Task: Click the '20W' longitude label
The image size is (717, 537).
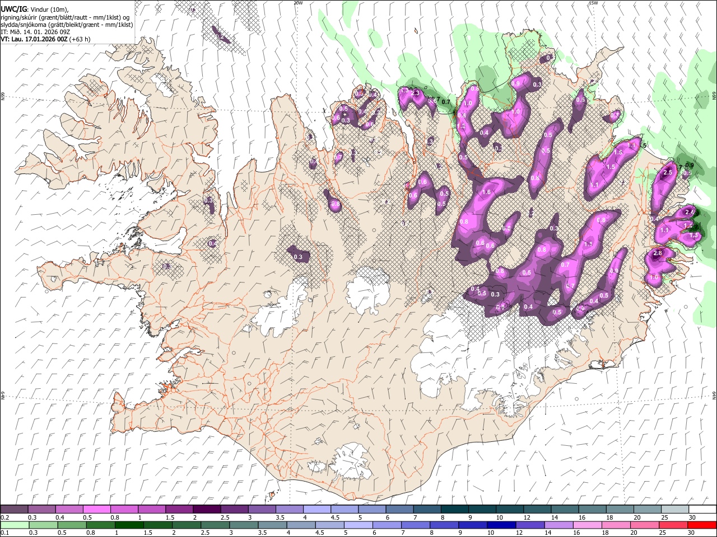Action: (298, 3)
